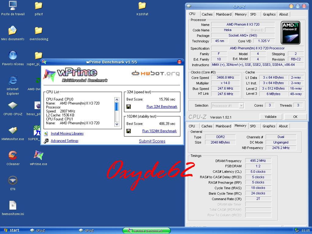Open the Poste de travail desktop icon
This screenshot has width=312, height=234.
(13, 5)
